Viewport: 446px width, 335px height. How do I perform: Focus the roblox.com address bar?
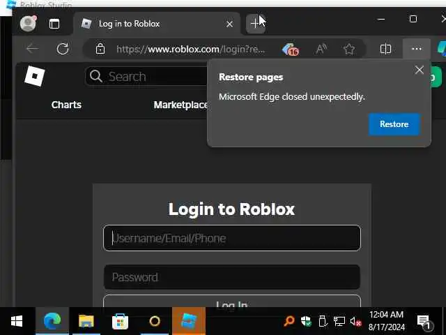pyautogui.click(x=190, y=50)
